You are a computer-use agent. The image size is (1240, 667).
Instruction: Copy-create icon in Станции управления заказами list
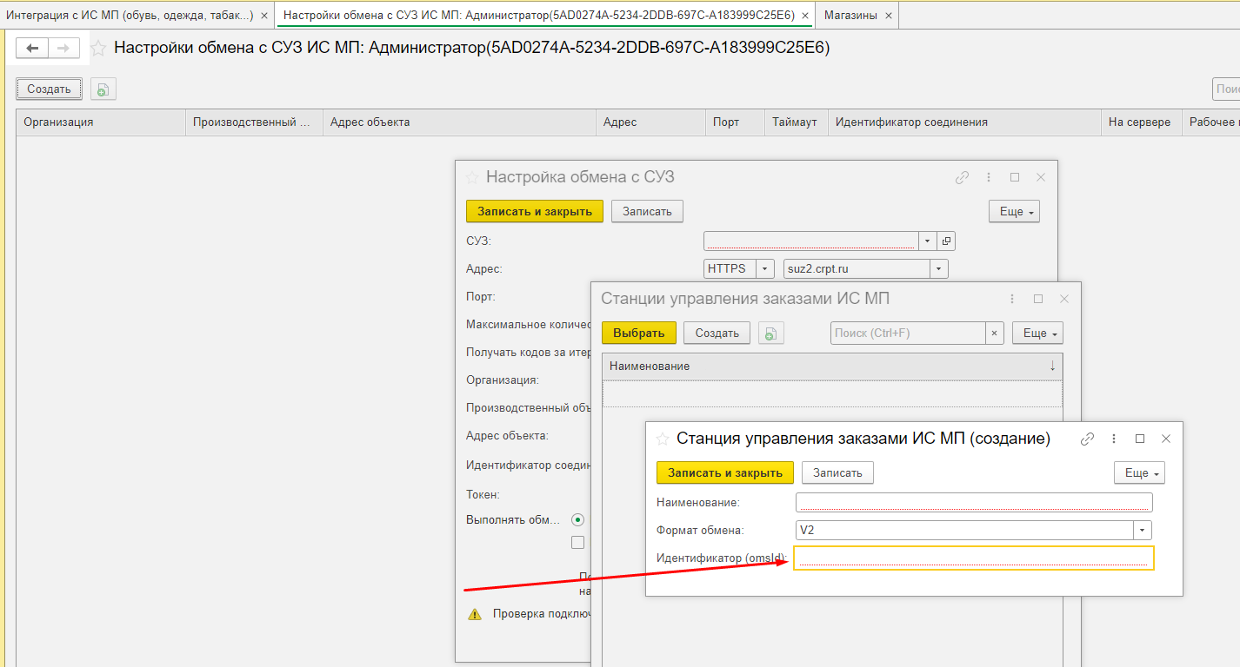[x=770, y=333]
